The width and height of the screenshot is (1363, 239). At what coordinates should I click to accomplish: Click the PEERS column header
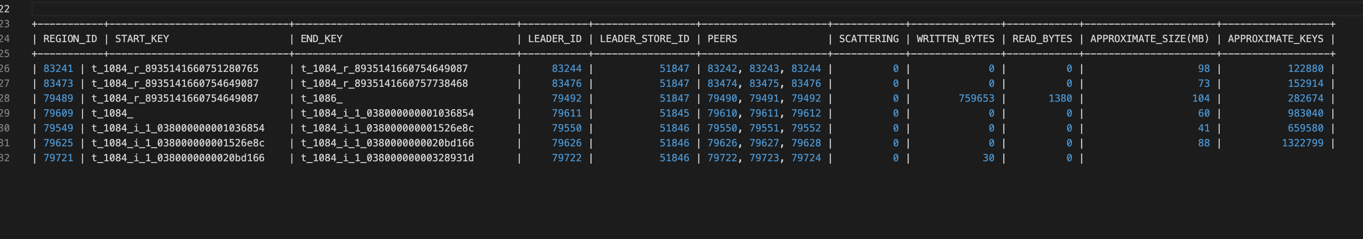pos(722,38)
